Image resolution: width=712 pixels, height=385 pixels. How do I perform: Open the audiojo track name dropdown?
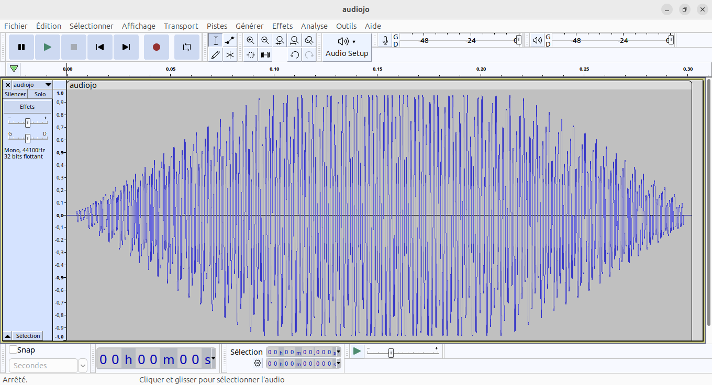pos(48,85)
